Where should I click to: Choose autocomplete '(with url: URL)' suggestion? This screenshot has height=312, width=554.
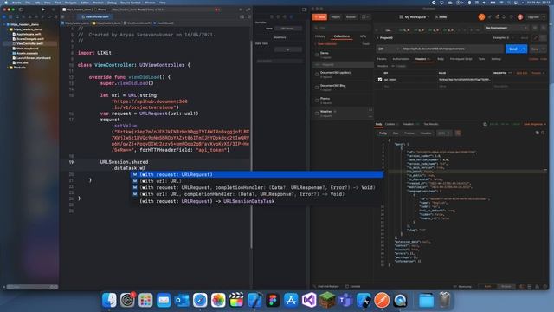pos(257,181)
